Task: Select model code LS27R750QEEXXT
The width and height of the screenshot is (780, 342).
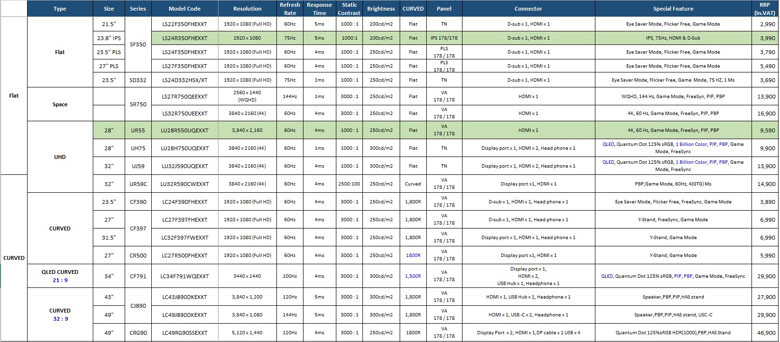Action: coord(185,96)
